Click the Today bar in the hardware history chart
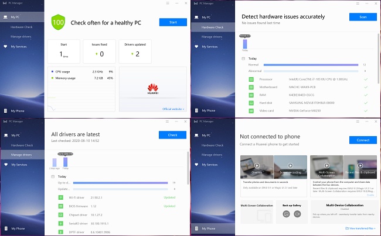 [x=245, y=44]
